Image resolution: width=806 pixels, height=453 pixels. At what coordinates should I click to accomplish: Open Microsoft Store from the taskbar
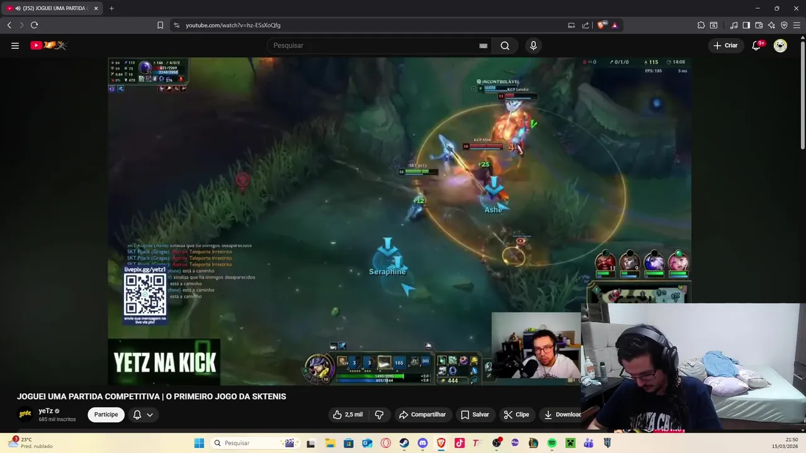pos(348,443)
